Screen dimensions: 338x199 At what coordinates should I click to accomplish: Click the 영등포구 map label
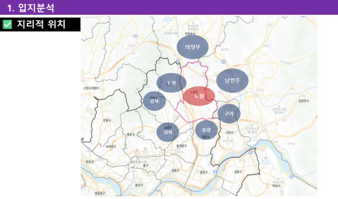click(100, 193)
